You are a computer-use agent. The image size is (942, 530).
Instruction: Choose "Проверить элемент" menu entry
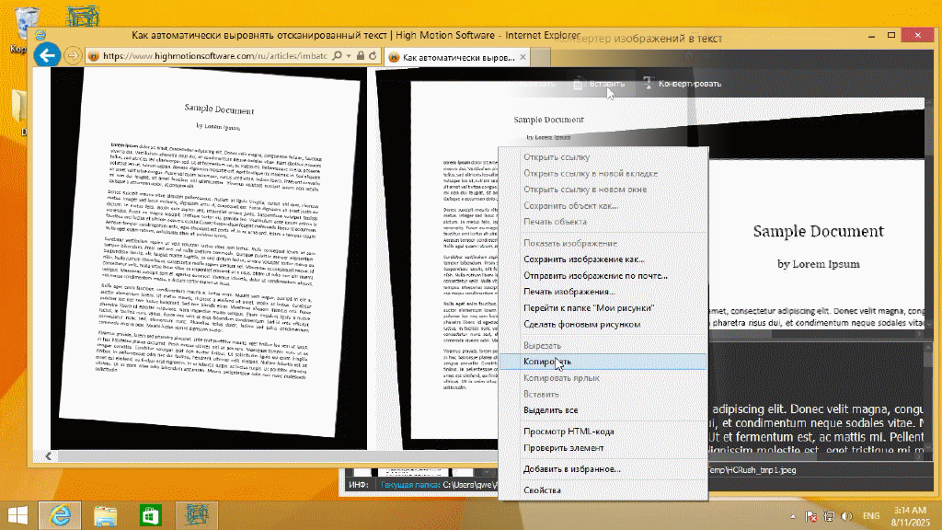(564, 448)
